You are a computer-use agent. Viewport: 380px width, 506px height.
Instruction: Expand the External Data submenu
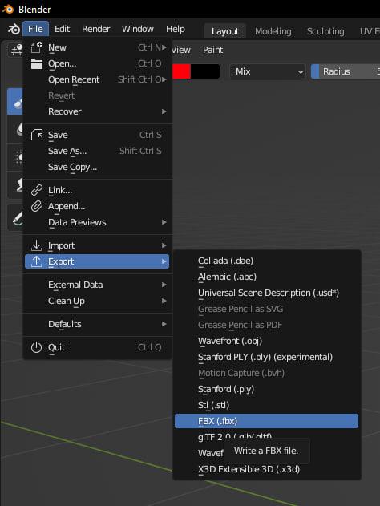tap(97, 285)
